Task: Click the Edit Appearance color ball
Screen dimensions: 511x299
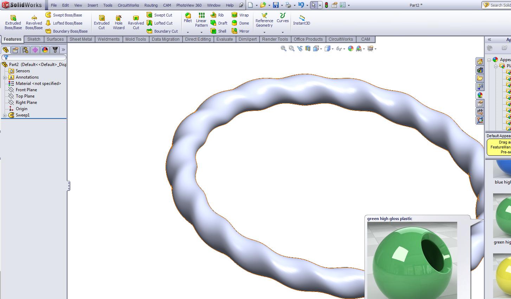Action: [350, 49]
